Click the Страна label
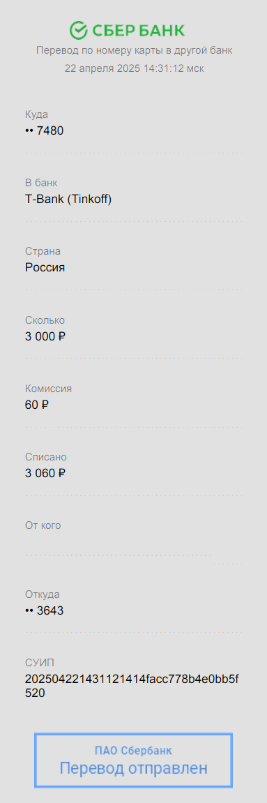The image size is (267, 803). (43, 251)
